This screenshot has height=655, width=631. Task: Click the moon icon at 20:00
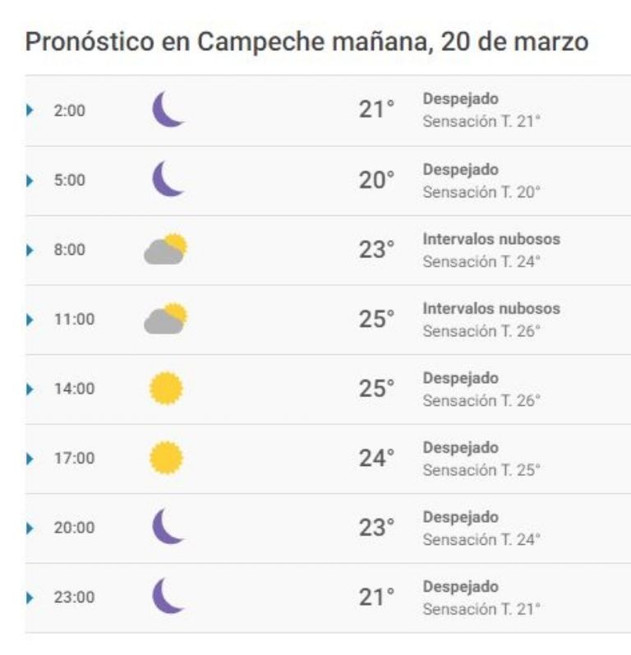pos(168,526)
